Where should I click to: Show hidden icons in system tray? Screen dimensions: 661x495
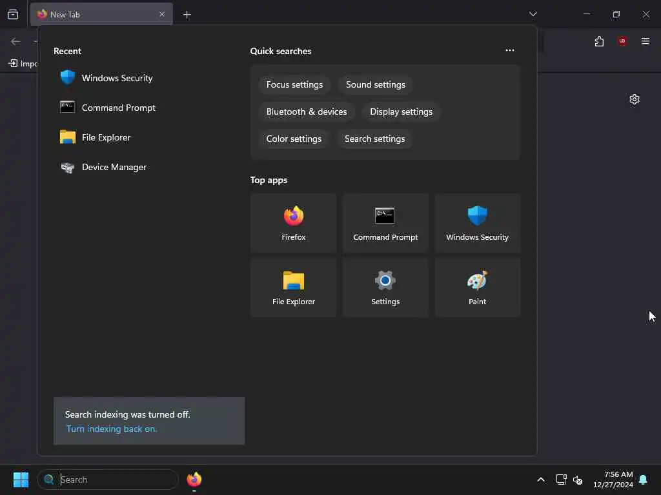[540, 480]
